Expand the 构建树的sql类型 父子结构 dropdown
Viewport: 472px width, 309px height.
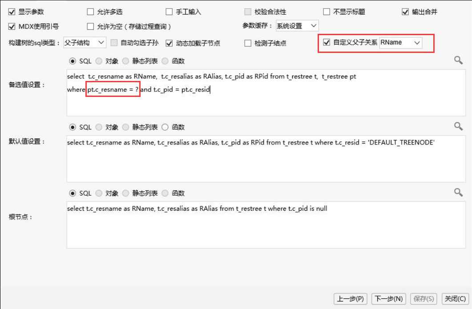[x=85, y=43]
